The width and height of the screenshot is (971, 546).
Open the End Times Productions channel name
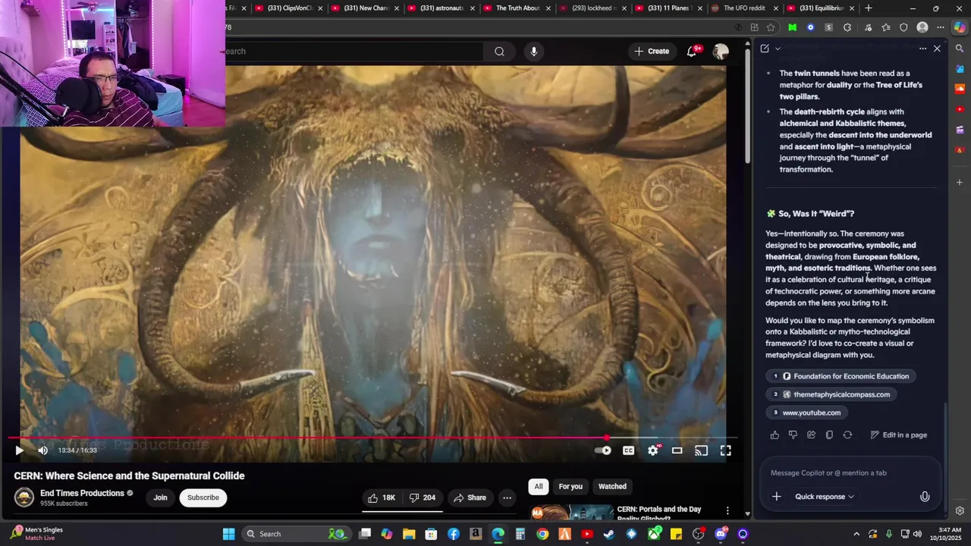click(82, 493)
